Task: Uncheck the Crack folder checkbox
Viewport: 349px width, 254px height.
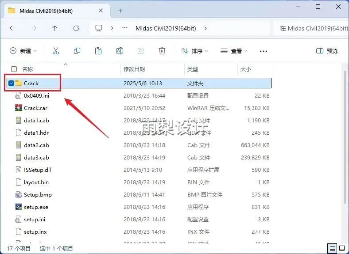Action: (x=11, y=83)
